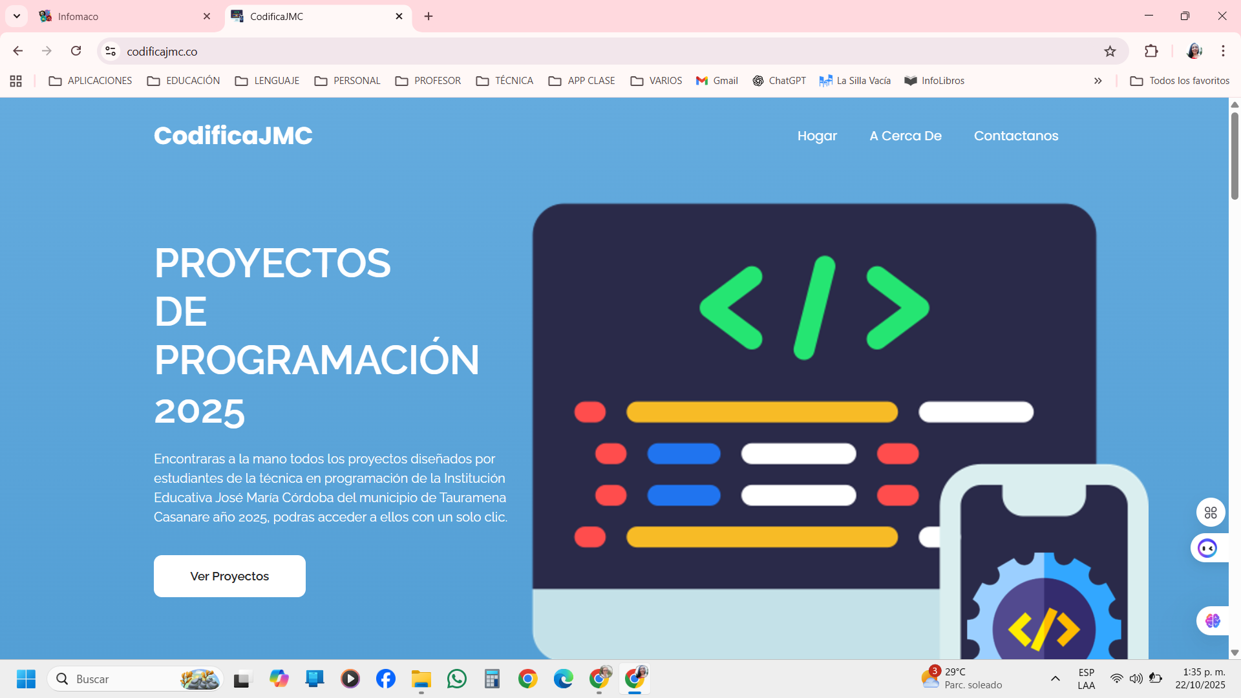The height and width of the screenshot is (698, 1241).
Task: Expand hidden bookmarks chevron
Action: click(1098, 81)
